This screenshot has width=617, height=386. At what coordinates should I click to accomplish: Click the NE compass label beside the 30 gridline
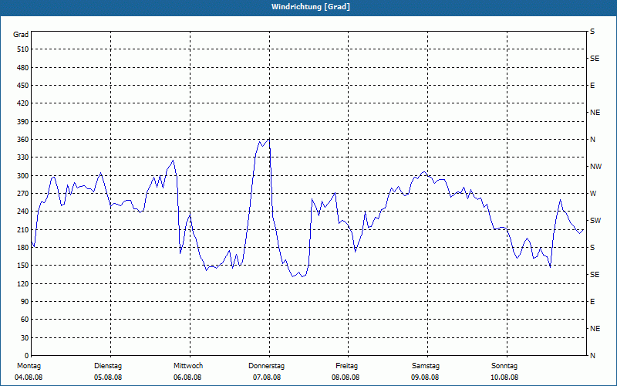pyautogui.click(x=595, y=329)
